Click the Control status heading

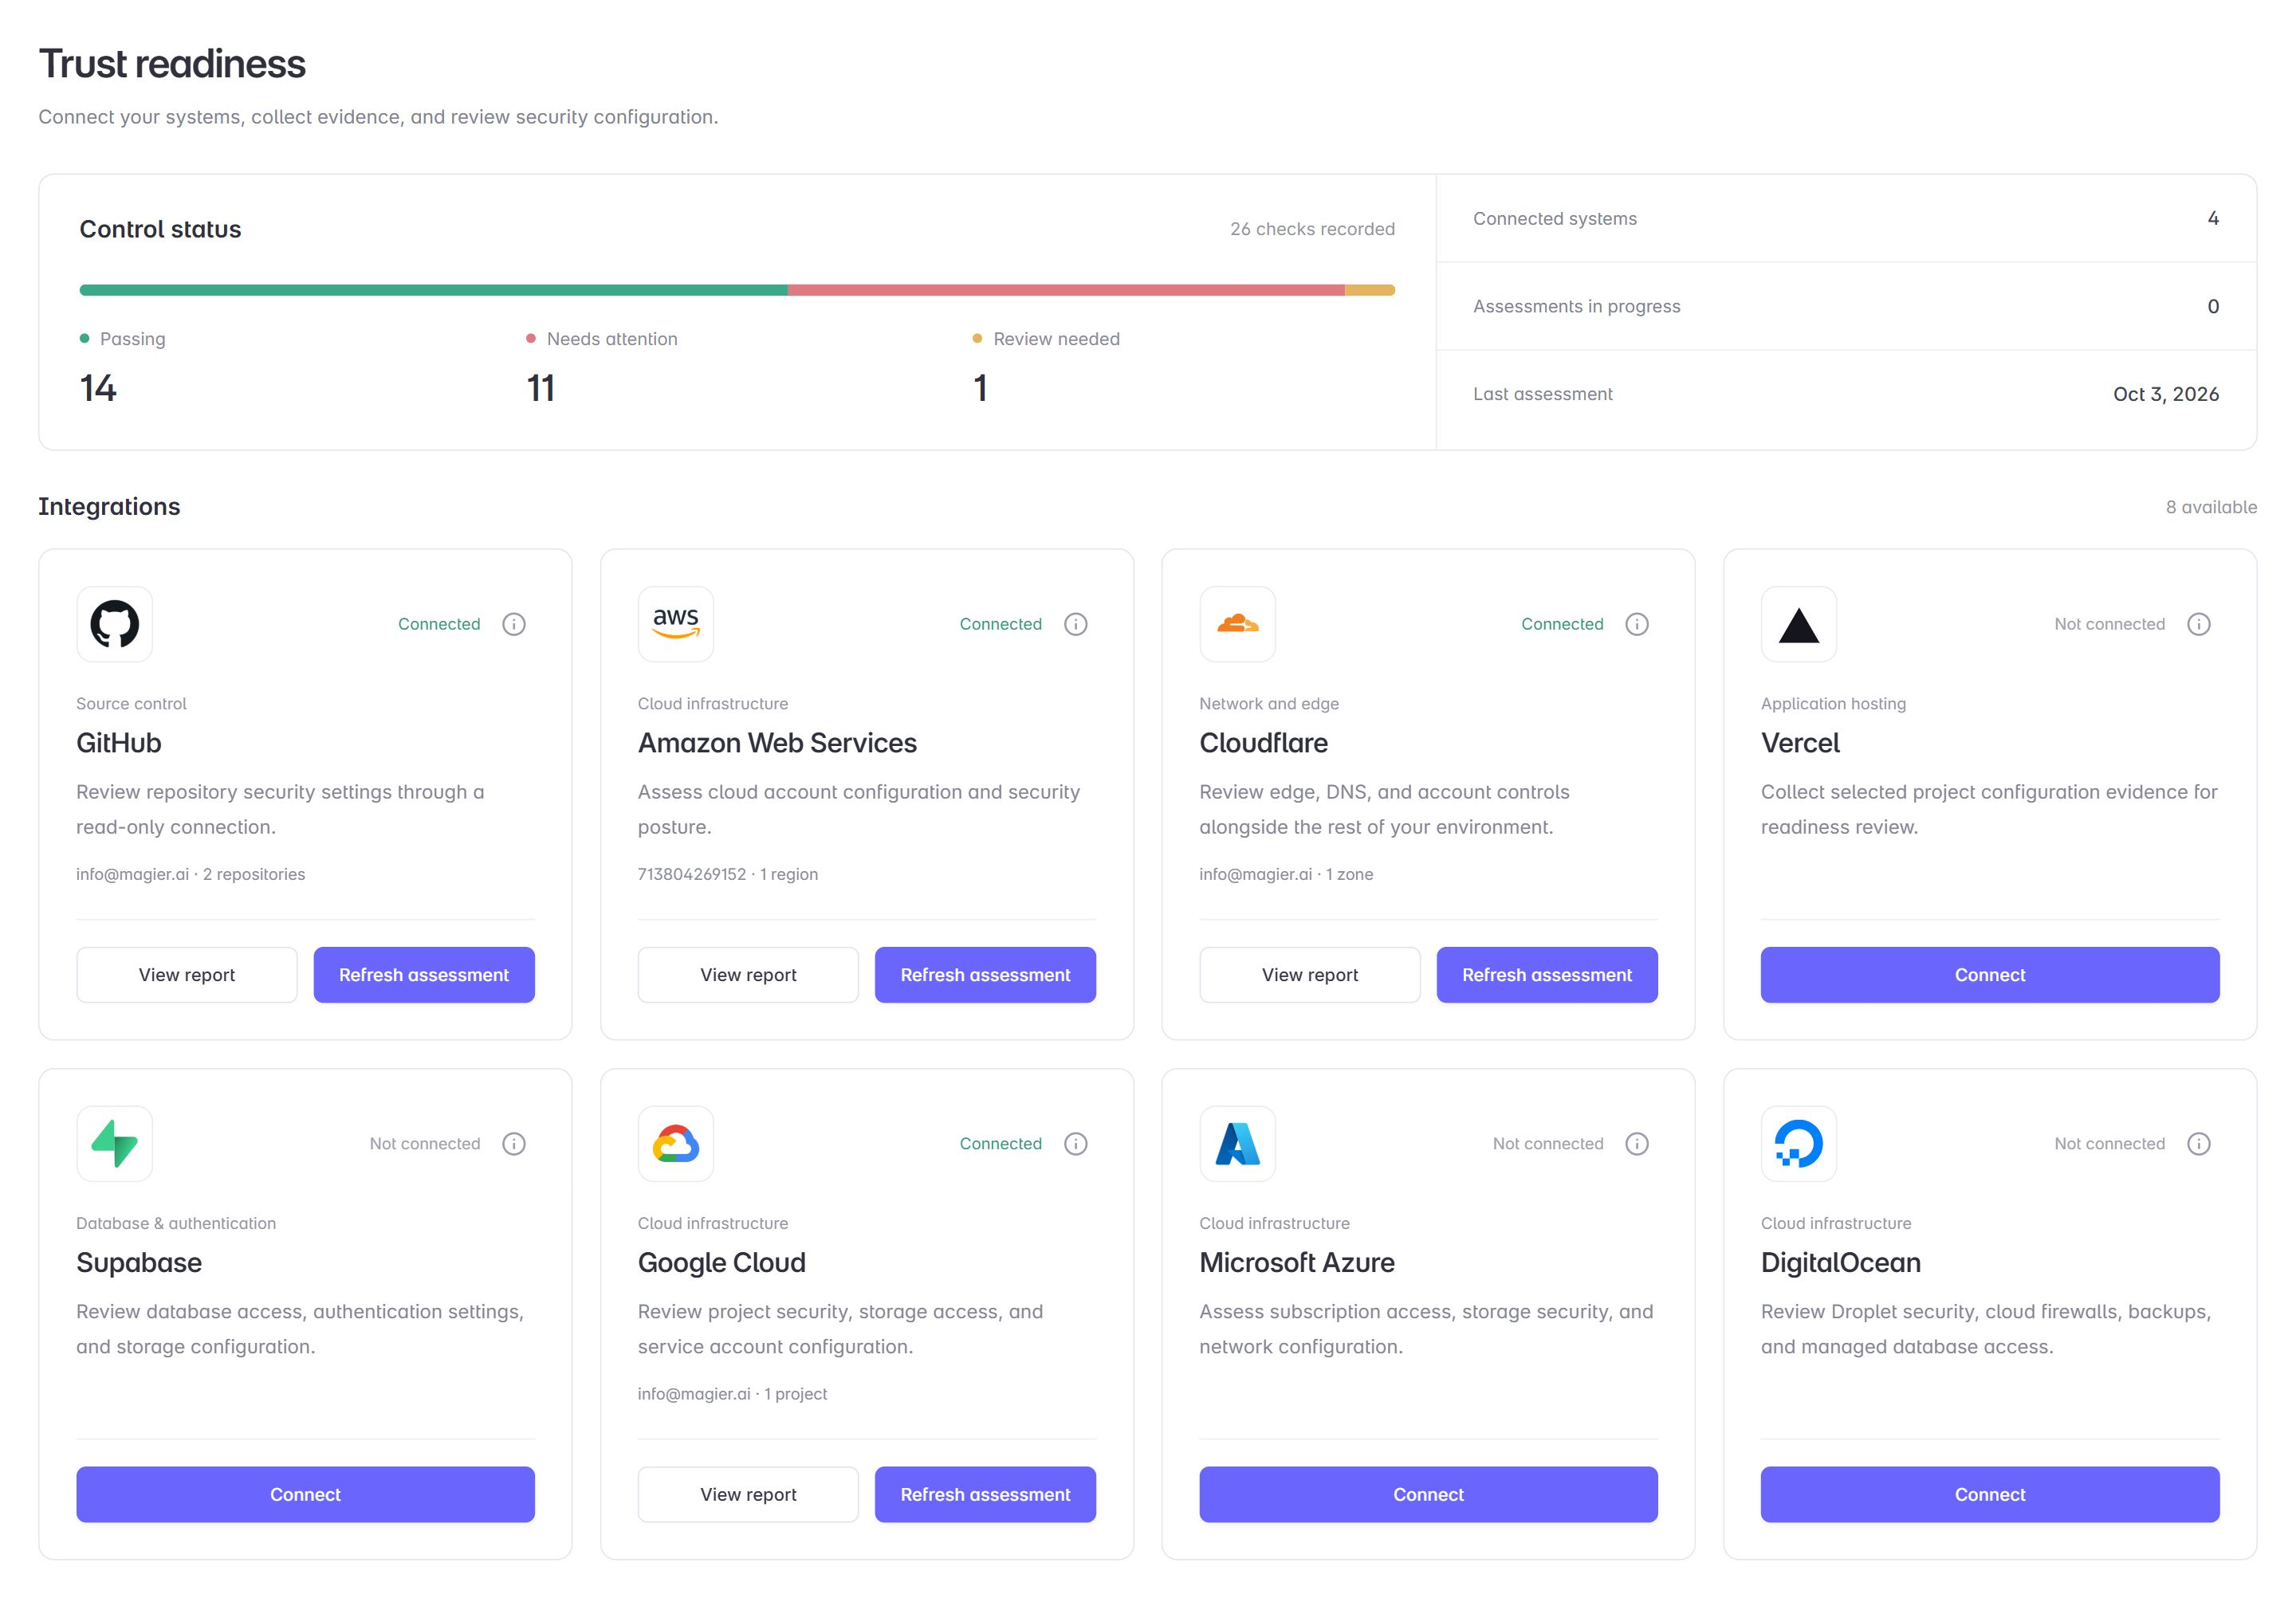point(160,229)
